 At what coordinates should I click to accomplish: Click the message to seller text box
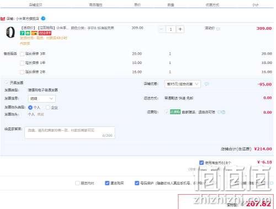pos(70,132)
